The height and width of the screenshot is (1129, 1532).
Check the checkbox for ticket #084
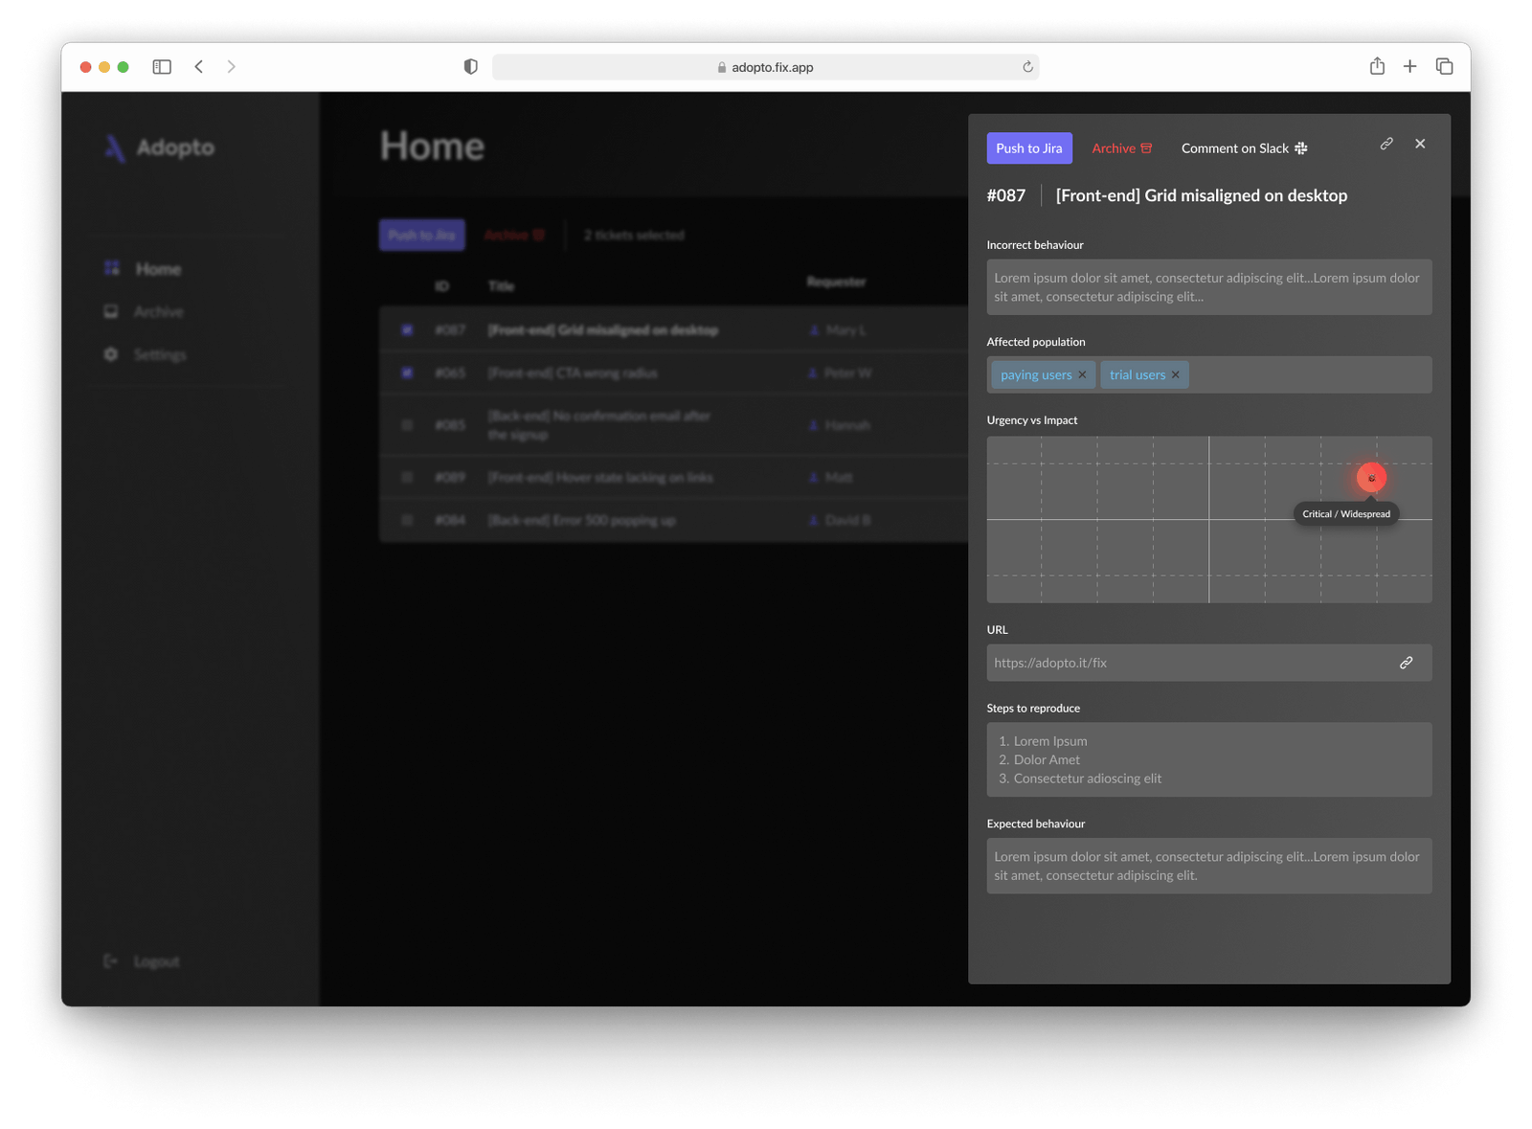(x=407, y=520)
